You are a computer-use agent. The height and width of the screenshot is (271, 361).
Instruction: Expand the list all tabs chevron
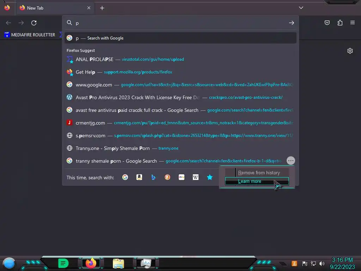(301, 8)
